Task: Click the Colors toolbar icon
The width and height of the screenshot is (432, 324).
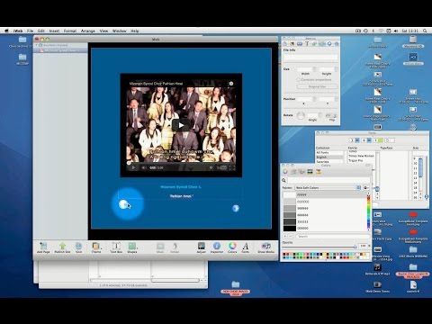Action: coord(232,247)
